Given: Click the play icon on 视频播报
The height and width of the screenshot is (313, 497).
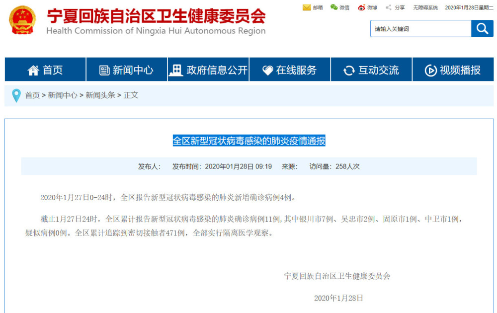Looking at the screenshot, I should [430, 71].
